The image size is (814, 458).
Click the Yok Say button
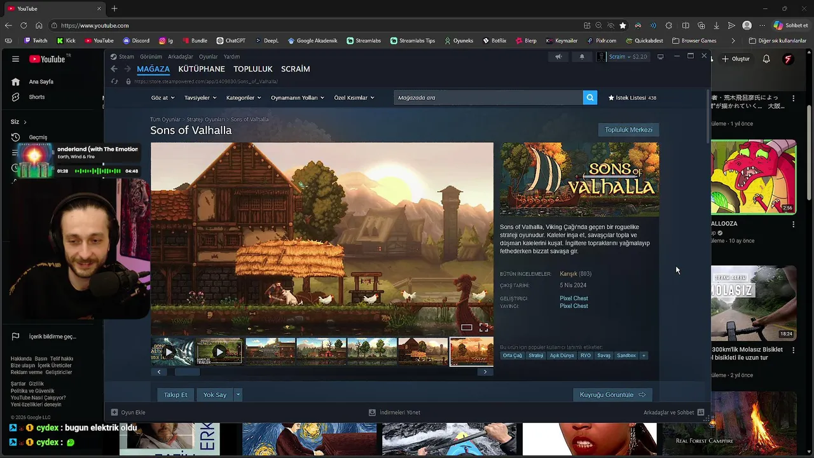(x=215, y=394)
